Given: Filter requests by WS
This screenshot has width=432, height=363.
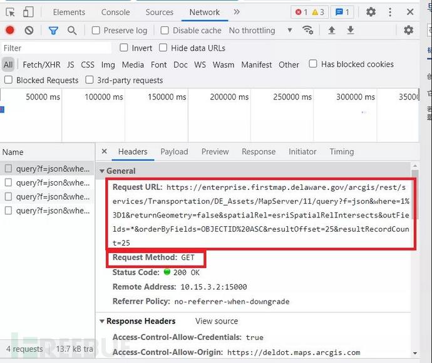Looking at the screenshot, I should pyautogui.click(x=200, y=64).
